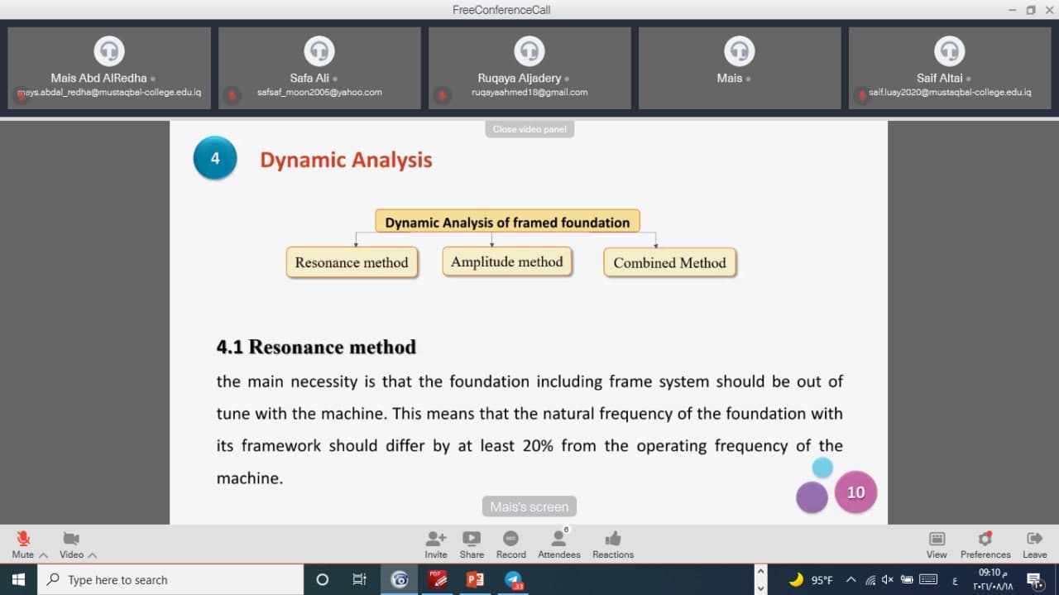Select Safa Ali's participant tile
This screenshot has height=595, width=1059.
tap(319, 68)
